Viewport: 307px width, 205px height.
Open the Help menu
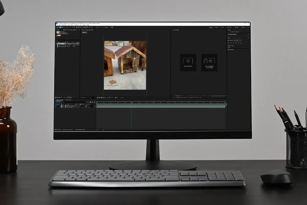tap(88, 25)
